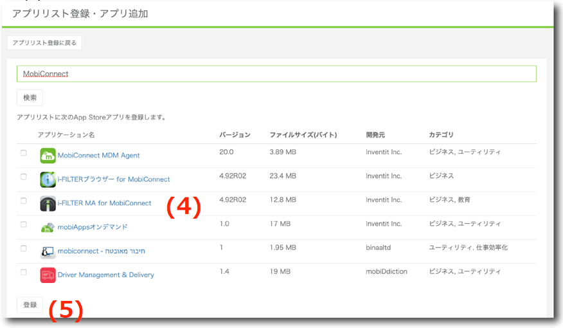Image resolution: width=563 pixels, height=328 pixels.
Task: Open the i-FILTER MA for MobiConnect link
Action: pos(105,203)
